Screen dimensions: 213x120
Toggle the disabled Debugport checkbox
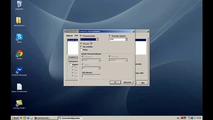(83, 57)
